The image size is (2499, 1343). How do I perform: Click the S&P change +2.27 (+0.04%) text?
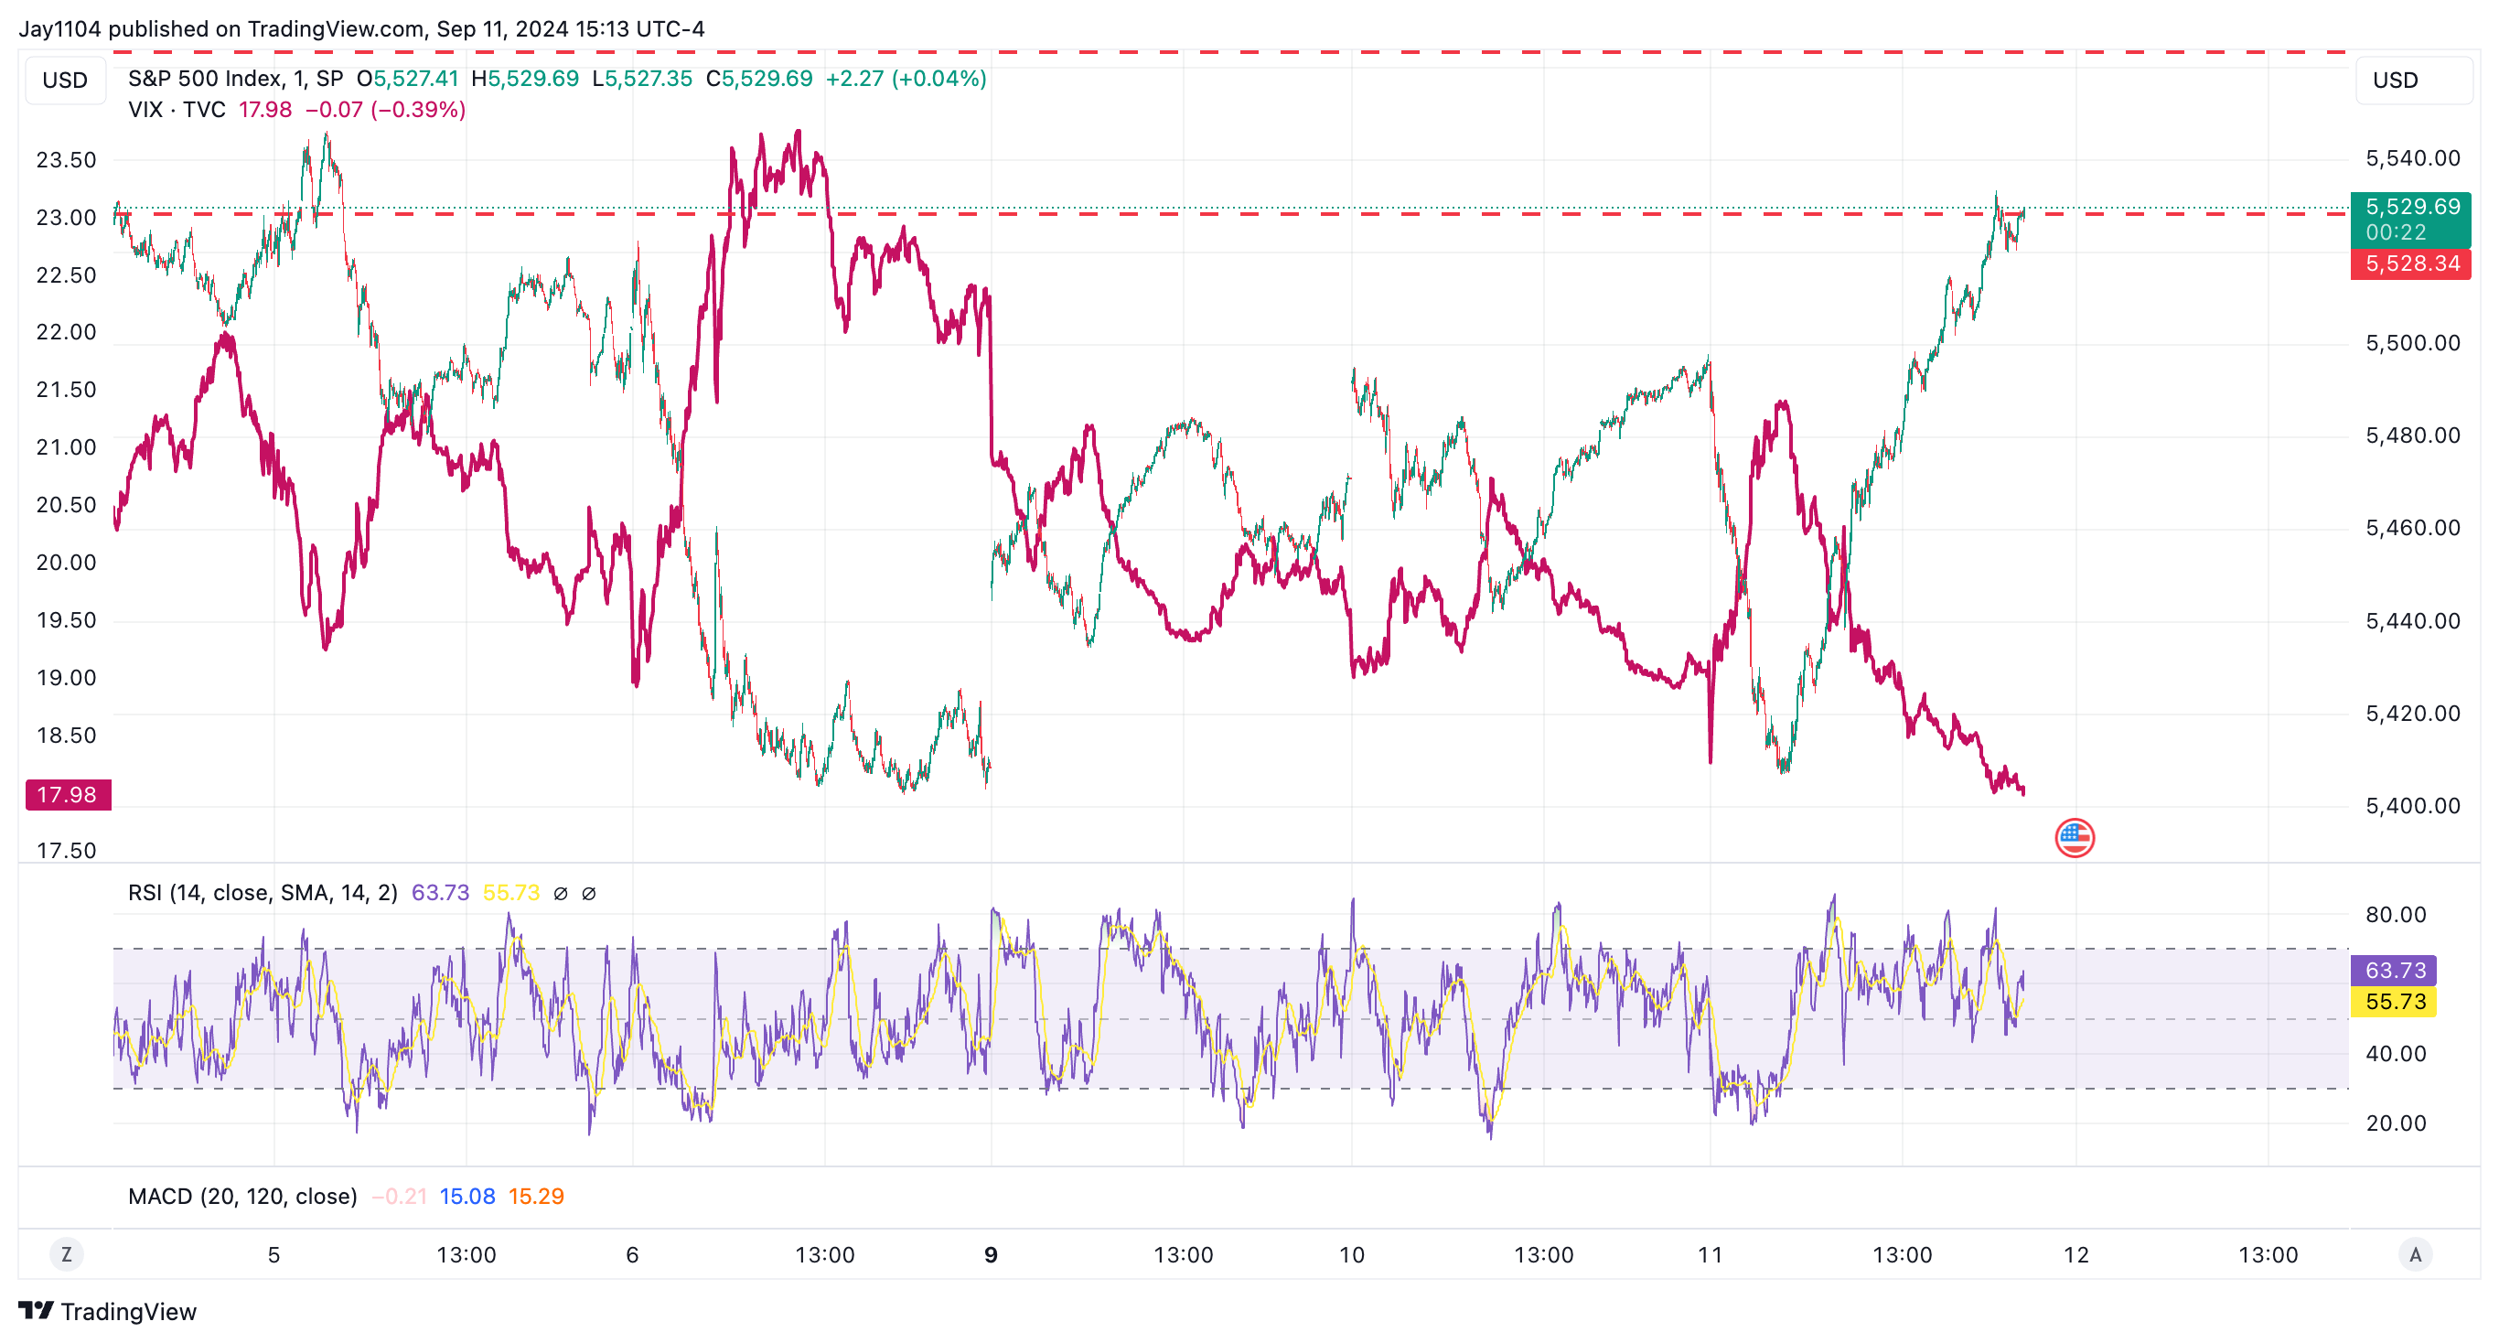click(906, 79)
